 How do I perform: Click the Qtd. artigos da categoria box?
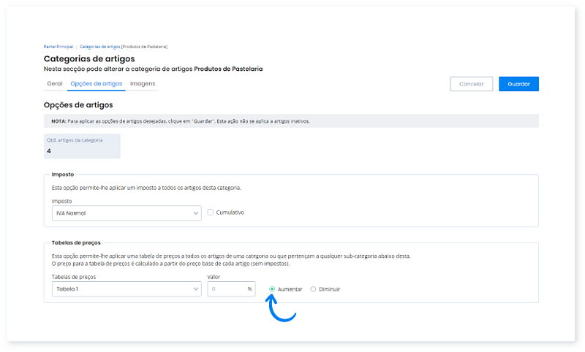point(82,146)
